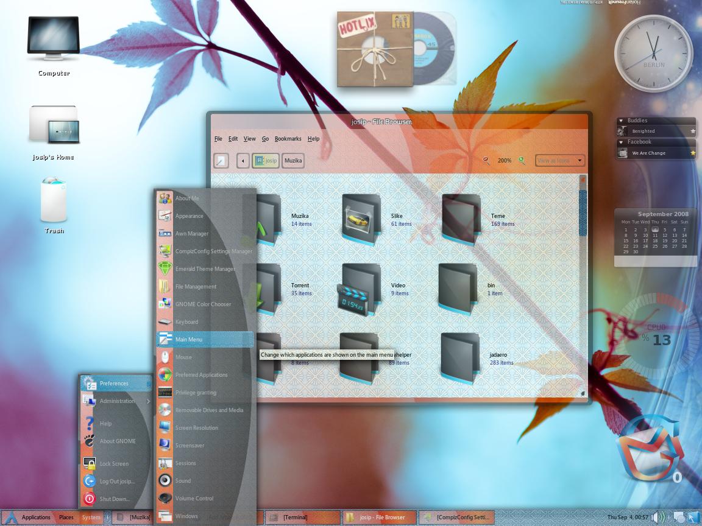Open Emerald Theme Manager entry

(205, 269)
